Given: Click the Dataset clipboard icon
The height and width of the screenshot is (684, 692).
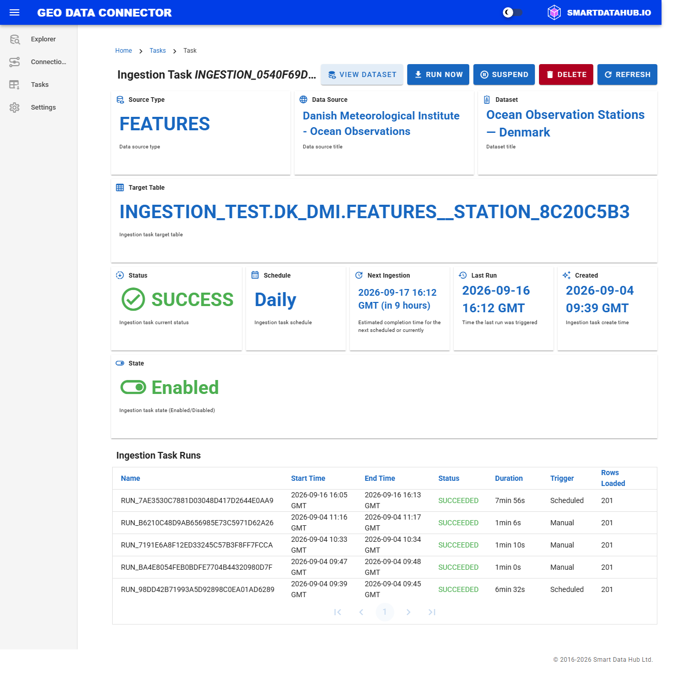Looking at the screenshot, I should click(x=487, y=100).
